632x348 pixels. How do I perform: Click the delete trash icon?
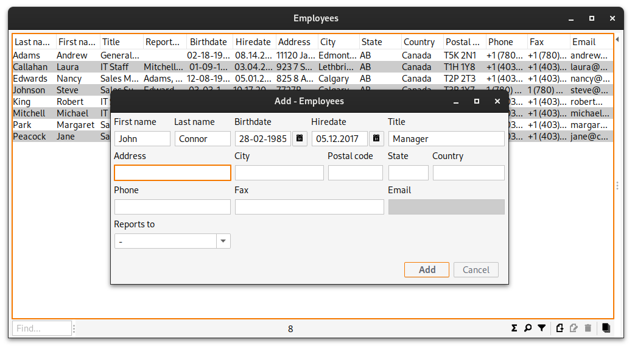tap(588, 328)
